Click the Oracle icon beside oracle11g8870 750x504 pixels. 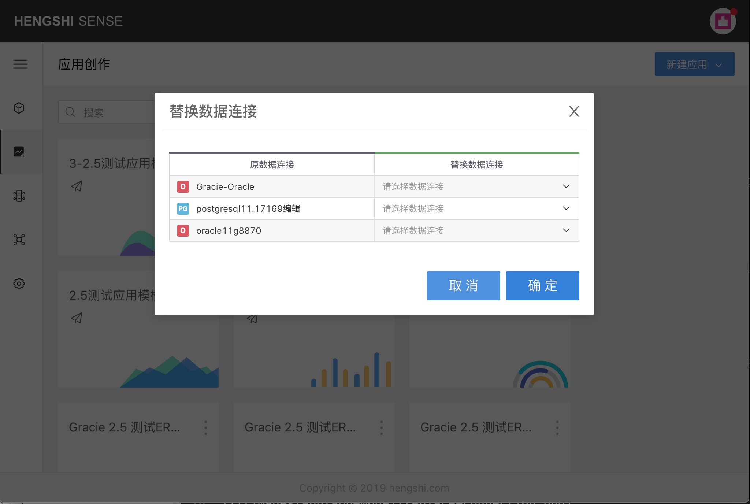tap(183, 230)
